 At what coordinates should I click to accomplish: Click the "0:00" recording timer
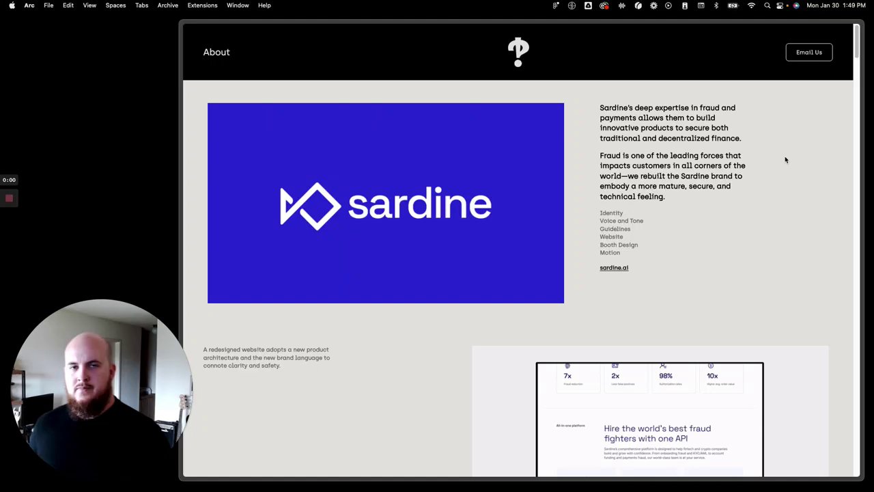click(x=9, y=180)
